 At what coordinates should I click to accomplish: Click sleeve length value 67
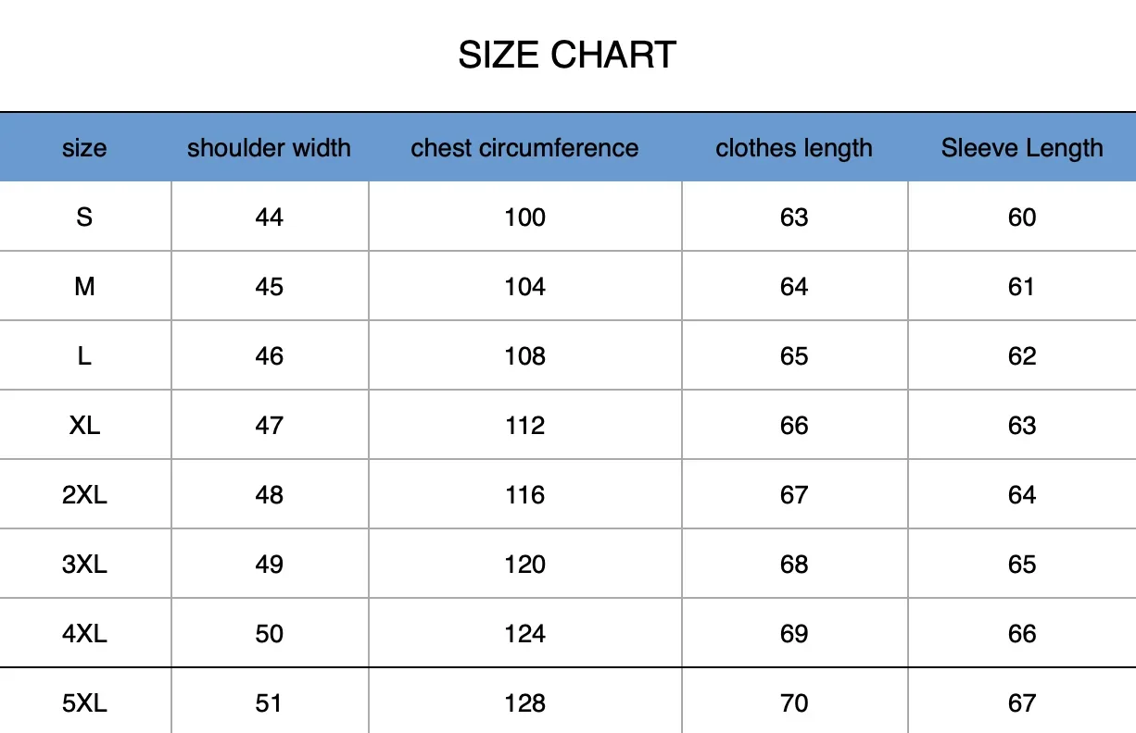pyautogui.click(x=1022, y=702)
